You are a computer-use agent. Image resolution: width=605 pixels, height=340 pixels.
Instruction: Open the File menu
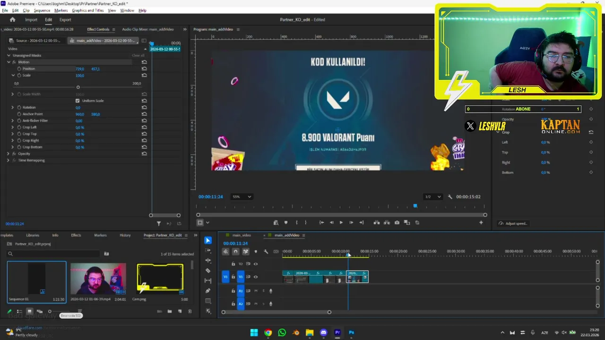click(x=5, y=10)
